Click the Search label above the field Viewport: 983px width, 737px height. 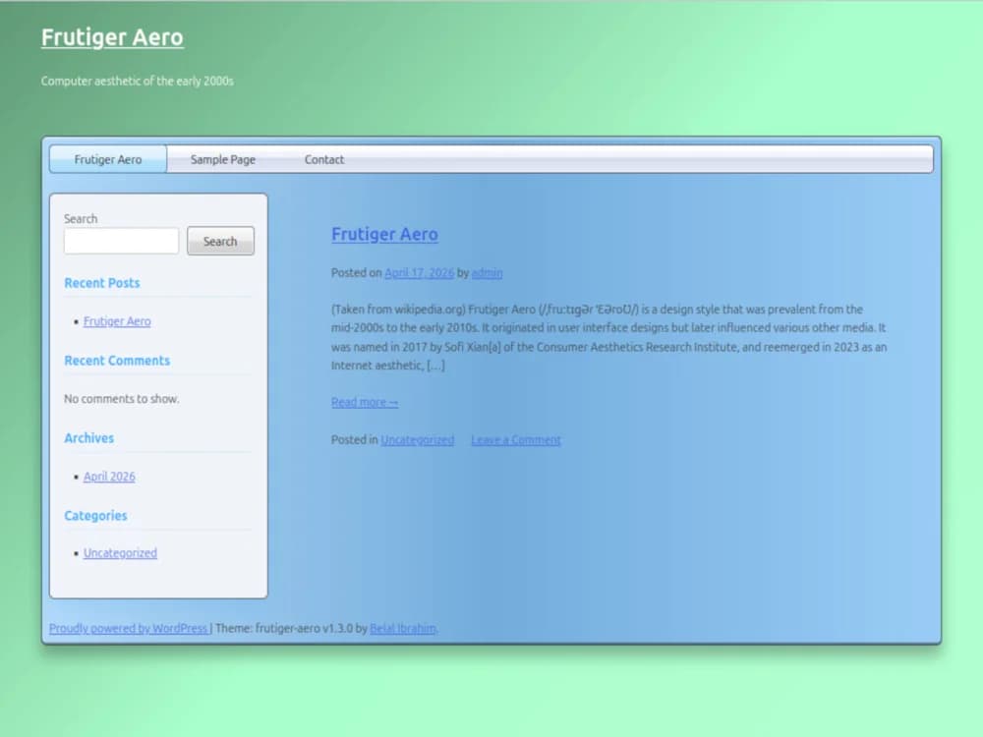coord(81,218)
